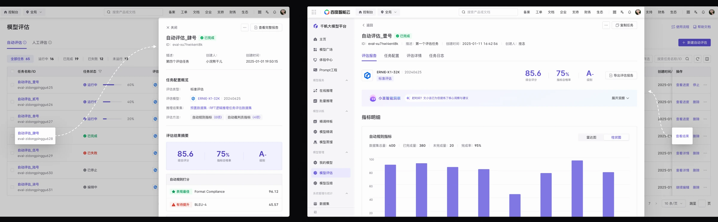718x222 pixels.
Task: Click the 百度智能云 logo in right window header
Action: tap(337, 12)
